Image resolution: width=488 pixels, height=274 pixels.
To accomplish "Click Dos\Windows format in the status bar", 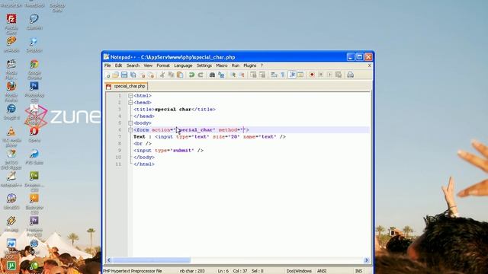I will click(x=299, y=271).
